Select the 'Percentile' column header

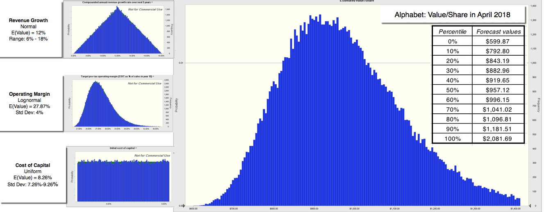(x=452, y=32)
